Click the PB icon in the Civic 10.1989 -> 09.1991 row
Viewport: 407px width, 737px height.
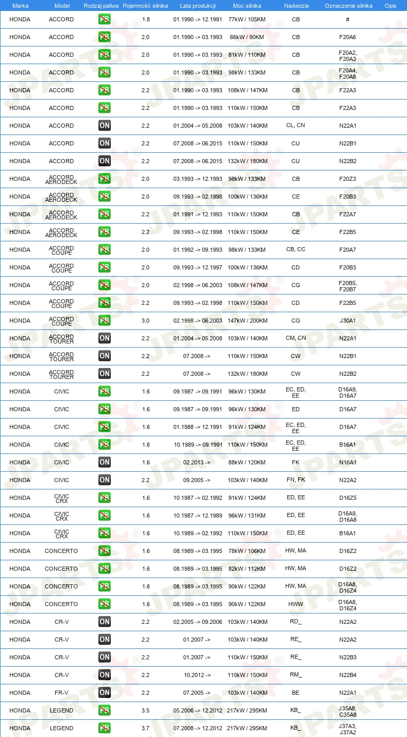[x=105, y=445]
